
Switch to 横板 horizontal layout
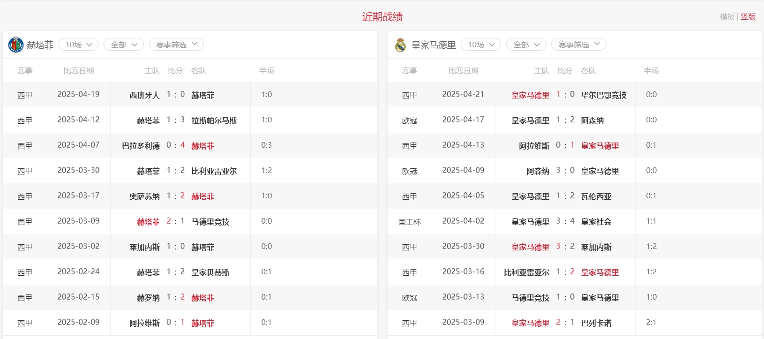pyautogui.click(x=727, y=17)
